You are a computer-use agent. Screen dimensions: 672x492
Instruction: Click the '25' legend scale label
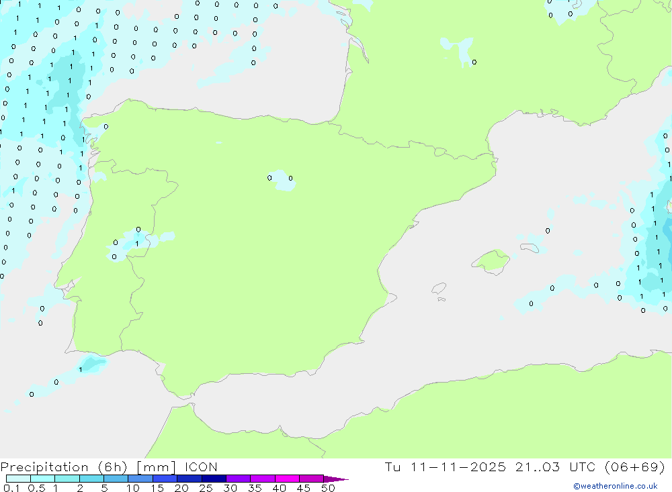[x=206, y=488]
